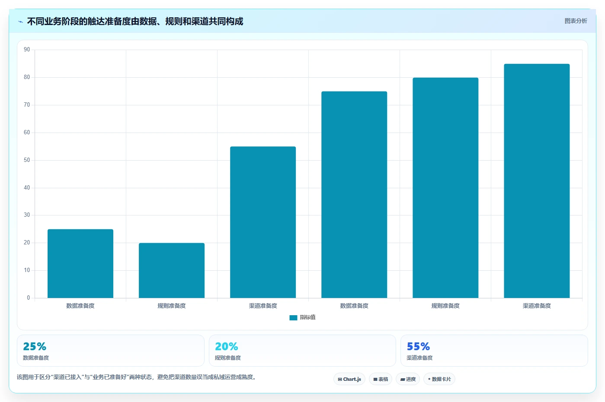Viewport: 605px width, 402px height.
Task: Click 渠道准备度 label under the 55% figure
Action: 419,358
